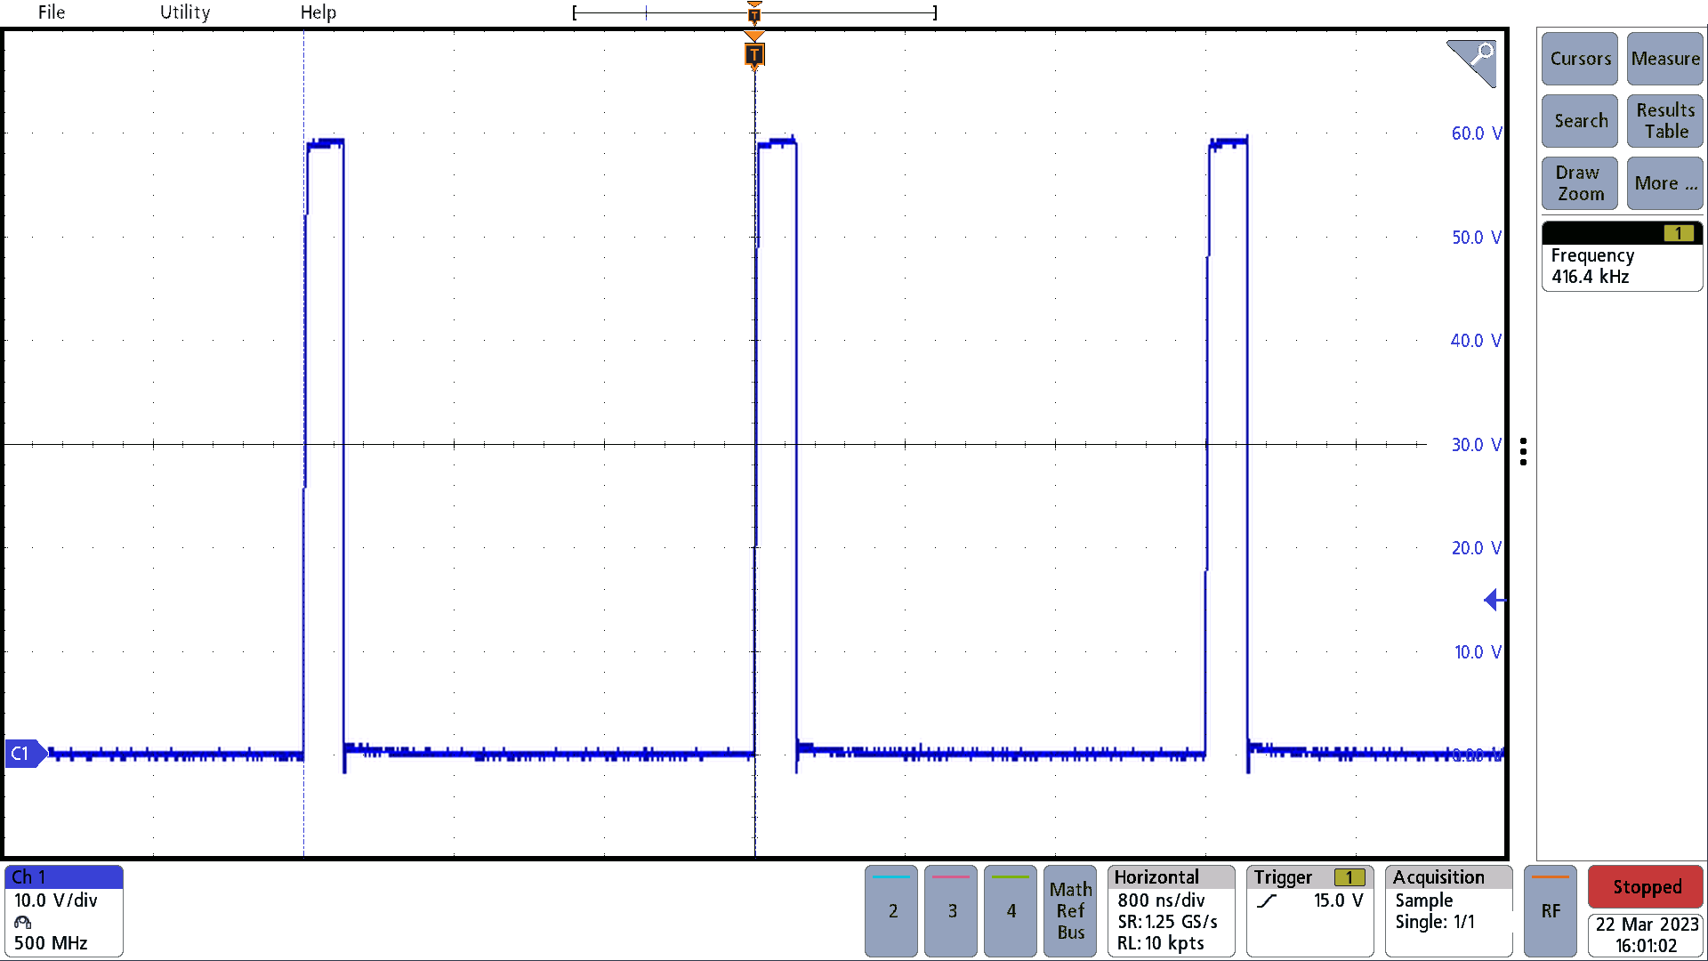Click the RL: 10 kpts record length text

tap(1161, 943)
